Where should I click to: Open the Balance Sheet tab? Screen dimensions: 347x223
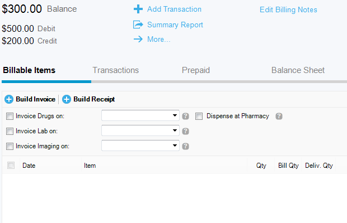pyautogui.click(x=298, y=70)
